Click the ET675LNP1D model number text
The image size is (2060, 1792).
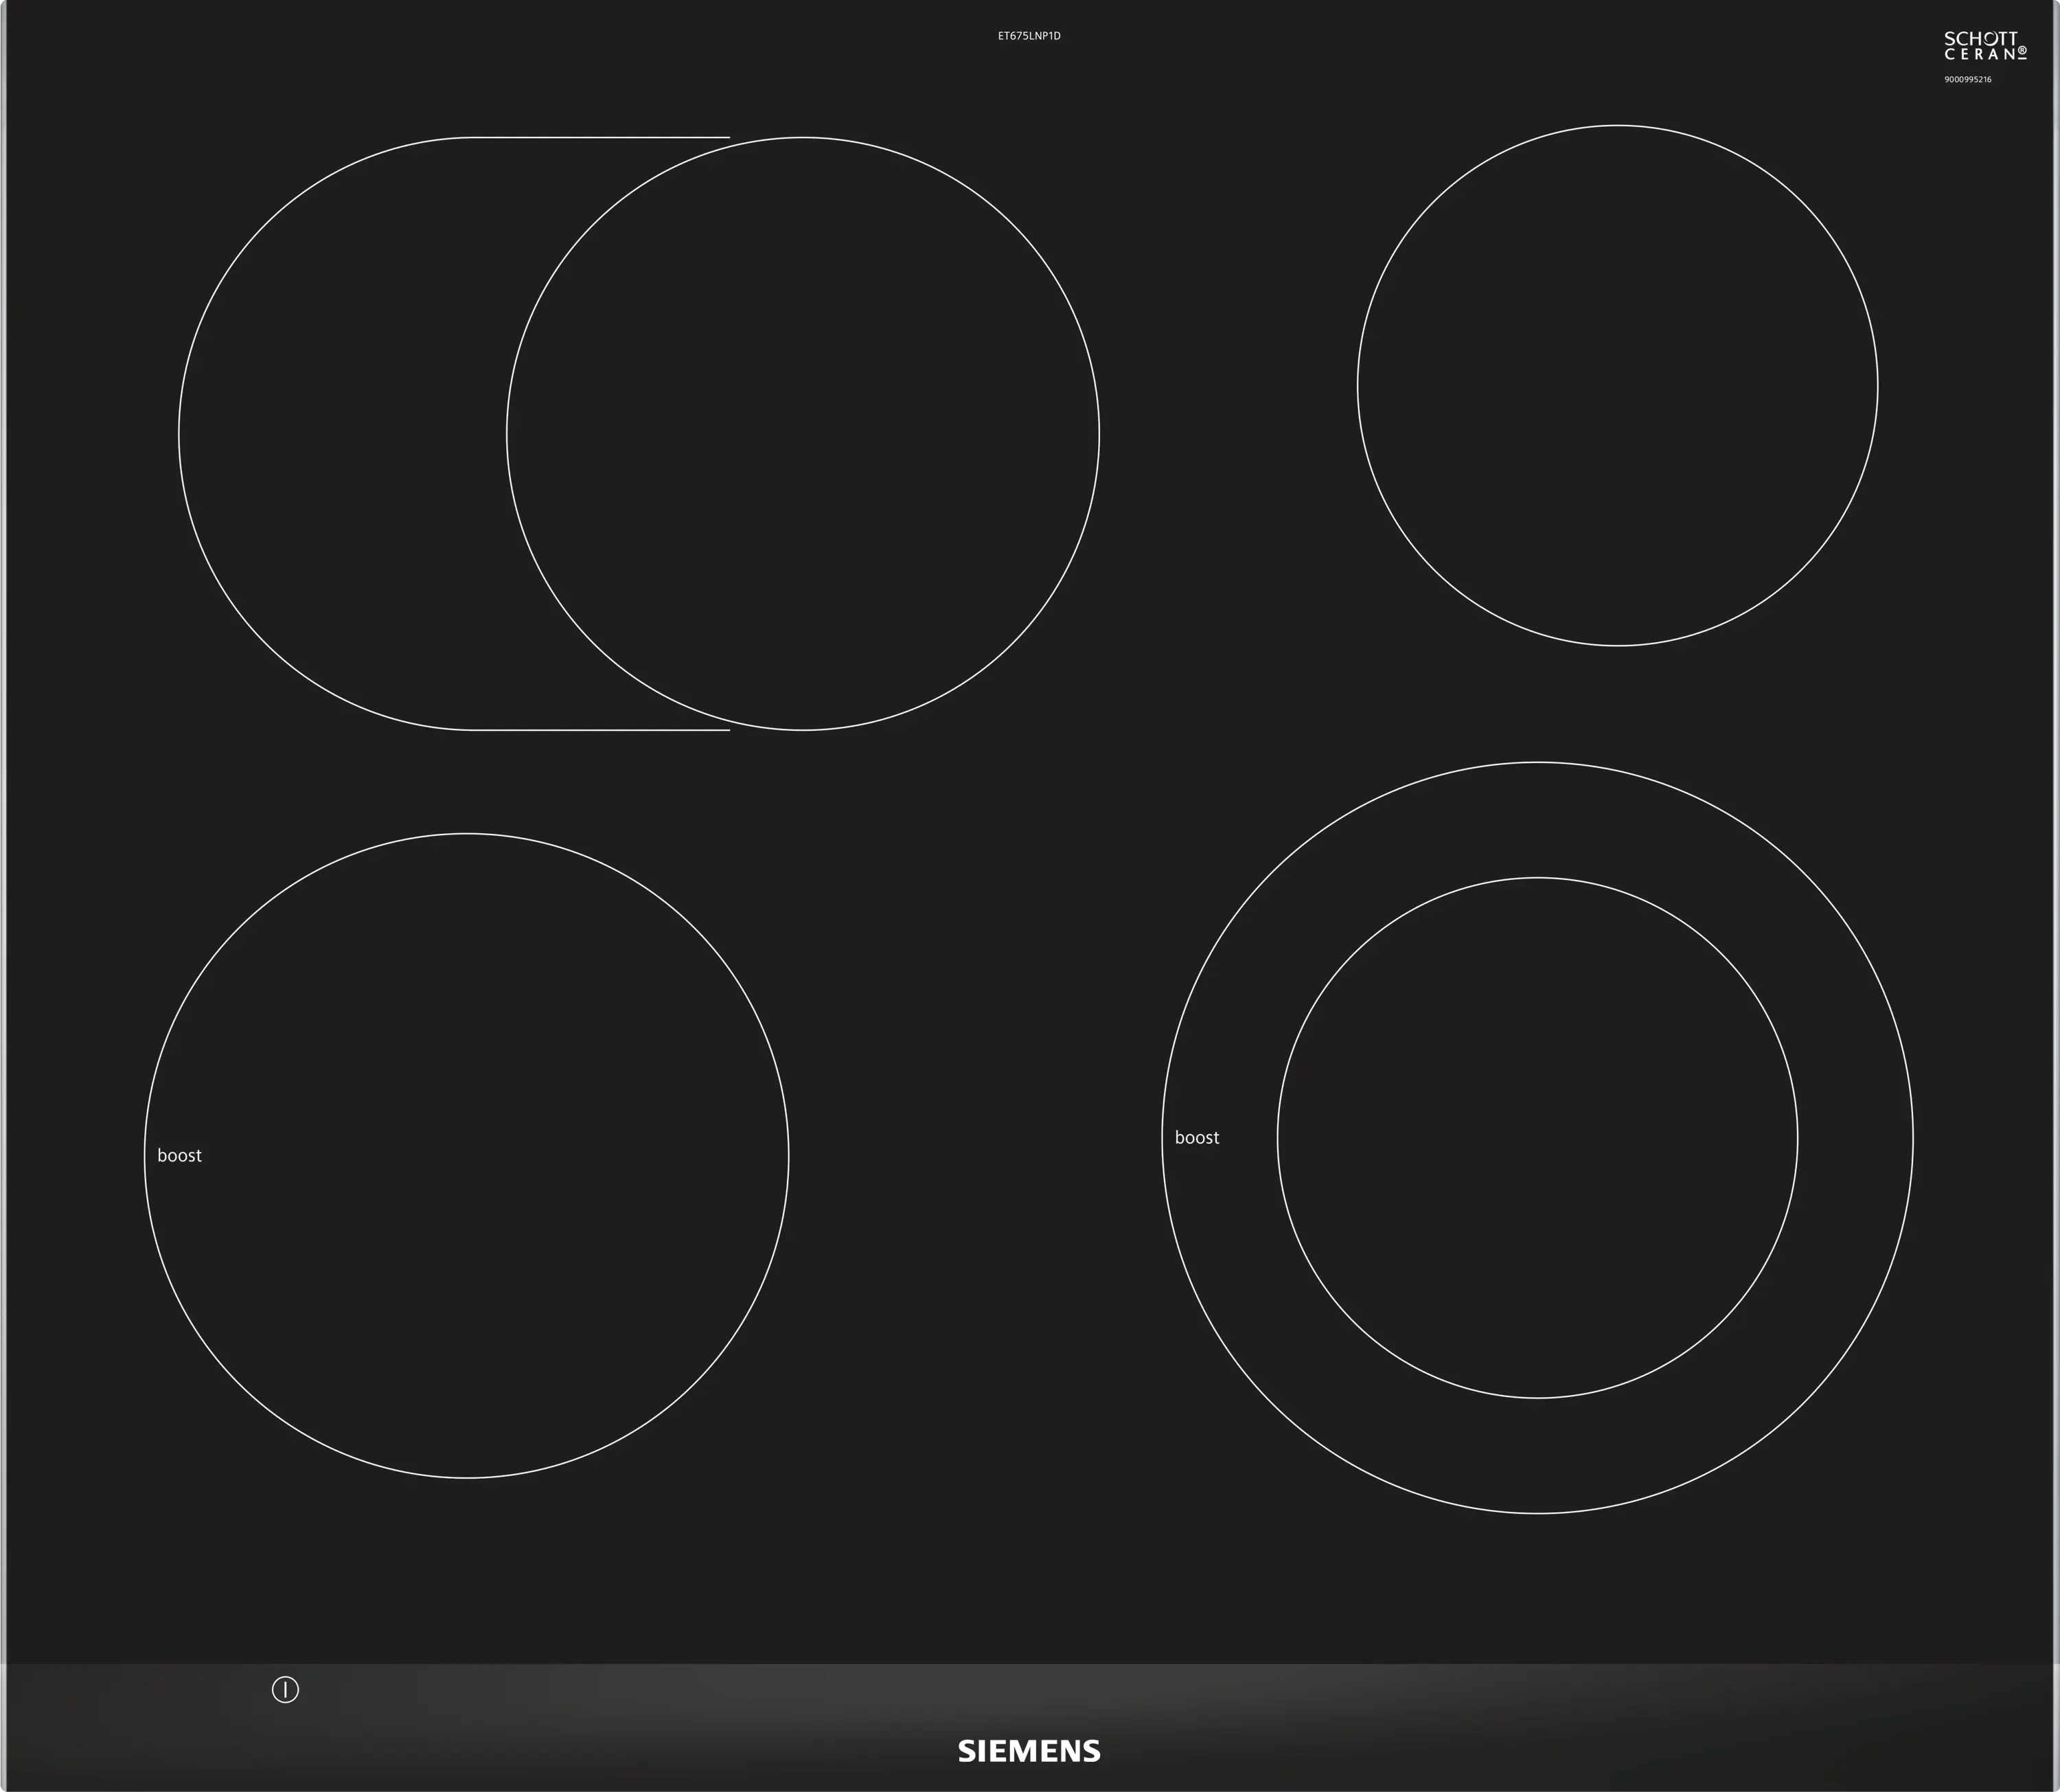1029,36
